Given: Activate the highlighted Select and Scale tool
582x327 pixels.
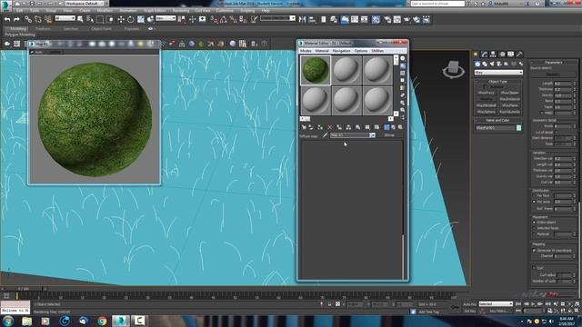Looking at the screenshot, I should click(x=141, y=19).
